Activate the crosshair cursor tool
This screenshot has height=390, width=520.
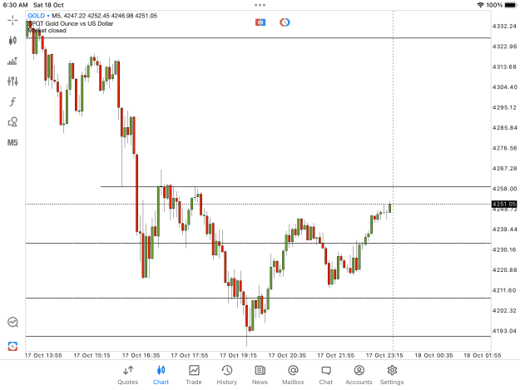pos(12,20)
